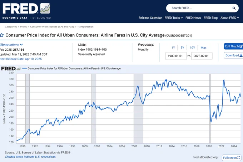Select the 10Y time range
Viewport: 243px width, 162px height.
(x=192, y=48)
